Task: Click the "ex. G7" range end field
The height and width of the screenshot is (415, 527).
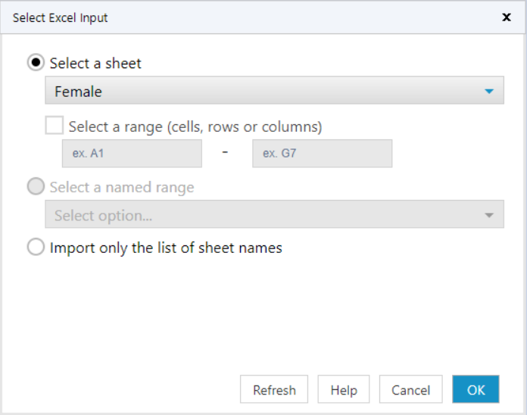Action: tap(322, 153)
